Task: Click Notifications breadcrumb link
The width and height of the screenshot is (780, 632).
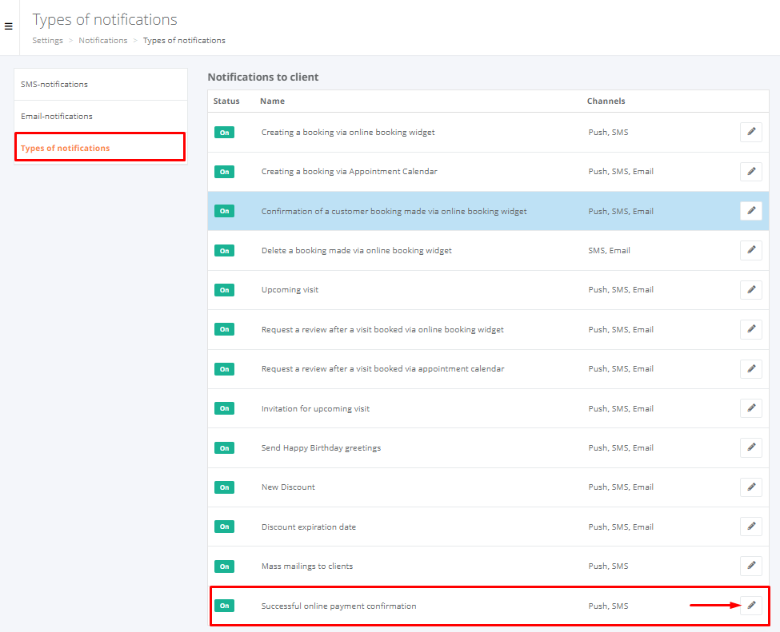Action: [x=102, y=40]
